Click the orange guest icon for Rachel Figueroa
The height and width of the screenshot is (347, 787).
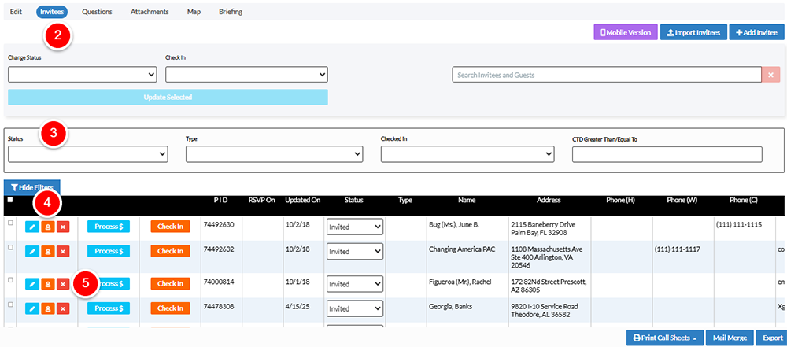pos(48,284)
